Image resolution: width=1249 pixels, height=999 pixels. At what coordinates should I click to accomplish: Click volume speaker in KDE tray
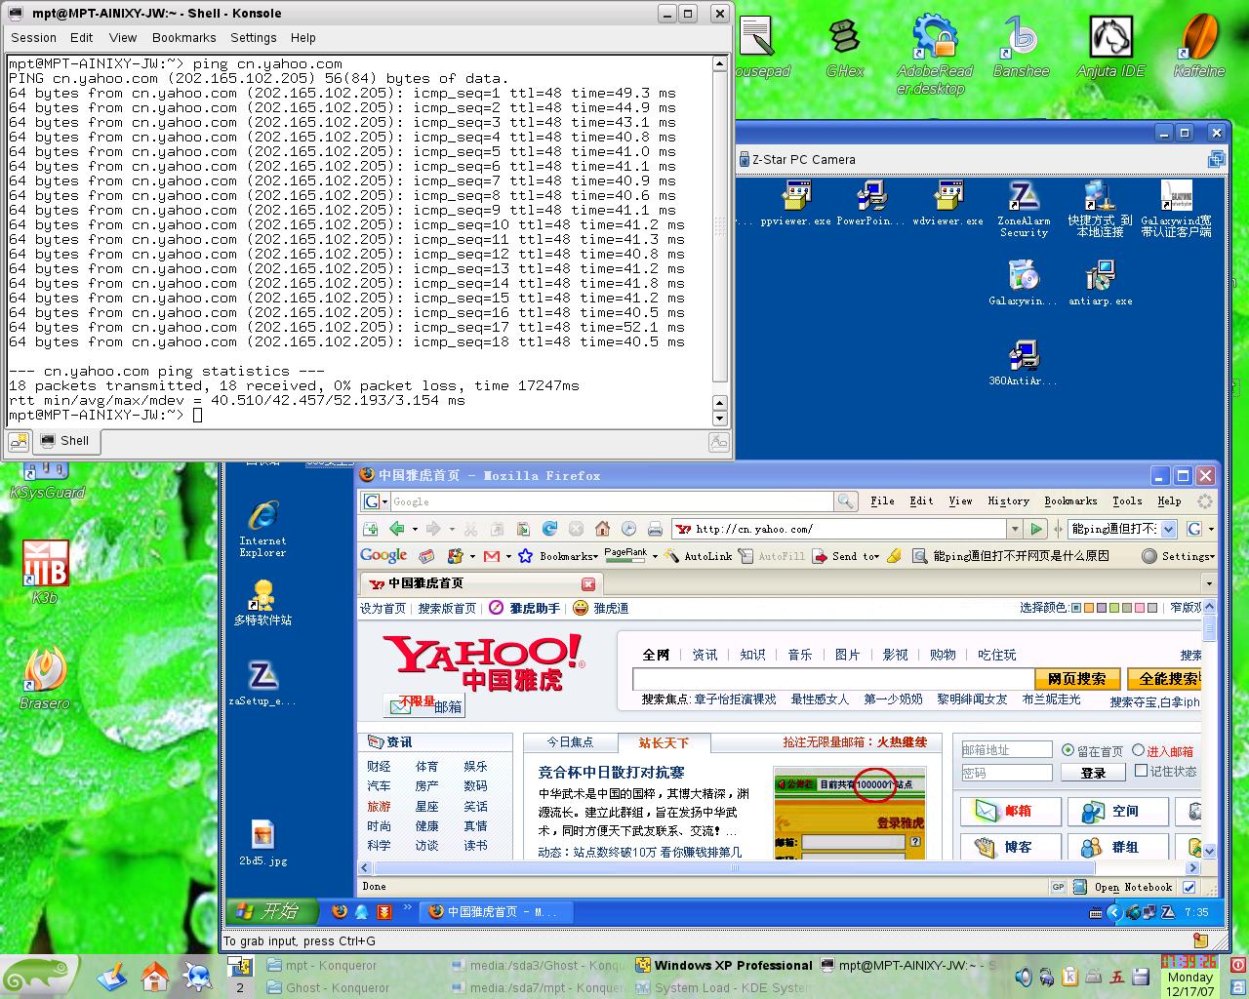(1024, 977)
